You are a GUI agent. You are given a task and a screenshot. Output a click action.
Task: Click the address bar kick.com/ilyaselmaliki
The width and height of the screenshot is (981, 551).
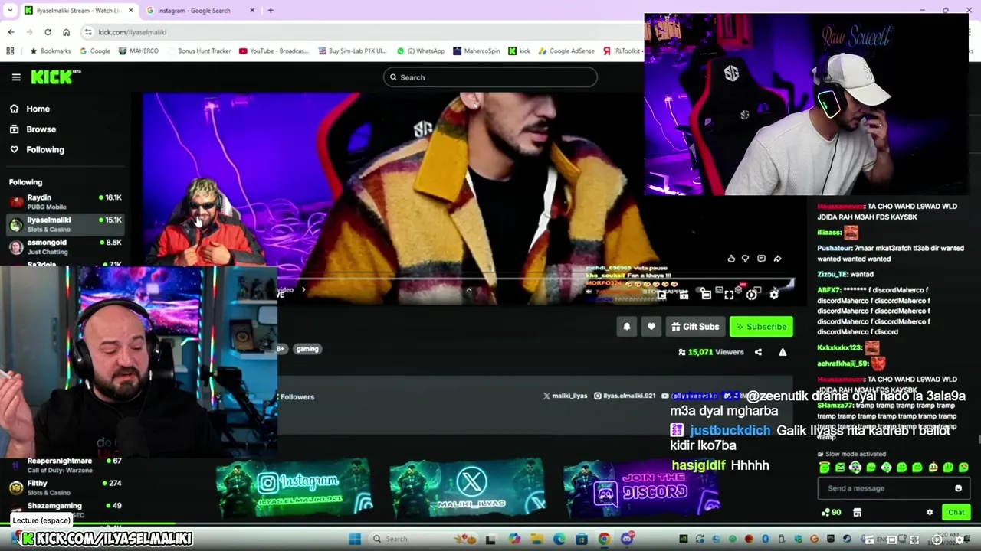point(132,32)
